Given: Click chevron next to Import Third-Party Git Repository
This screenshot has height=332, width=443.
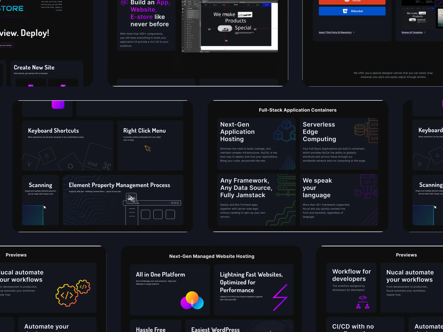Looking at the screenshot, I should click(354, 32).
